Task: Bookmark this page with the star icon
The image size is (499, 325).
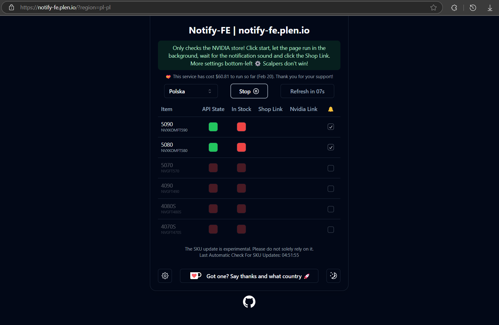Action: (434, 7)
